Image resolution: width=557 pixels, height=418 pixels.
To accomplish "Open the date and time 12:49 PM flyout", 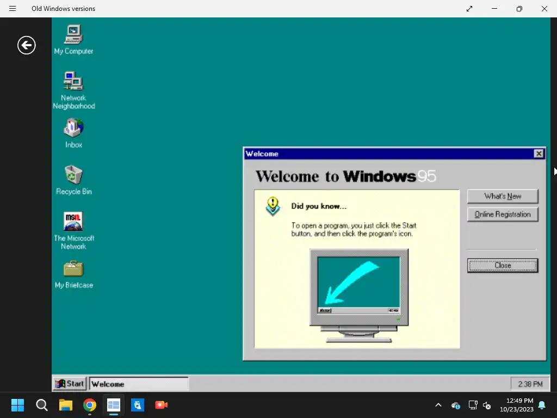I will point(517,405).
